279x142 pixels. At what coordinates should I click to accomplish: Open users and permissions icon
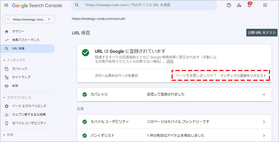coord(239,6)
